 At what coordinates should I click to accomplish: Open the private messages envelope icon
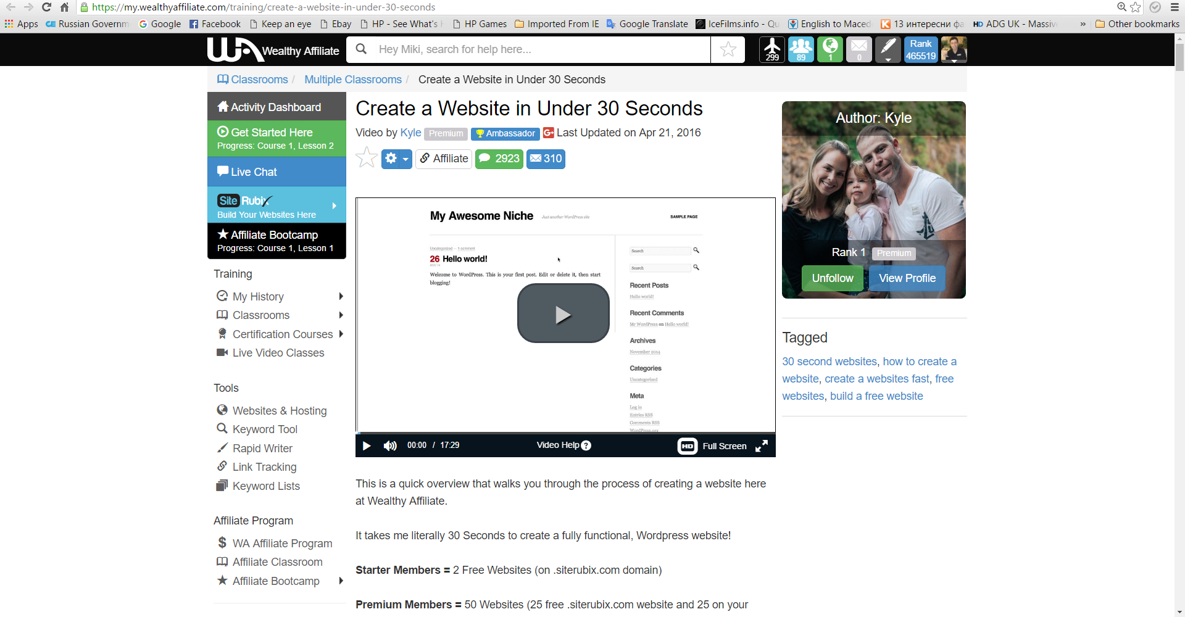tap(859, 49)
